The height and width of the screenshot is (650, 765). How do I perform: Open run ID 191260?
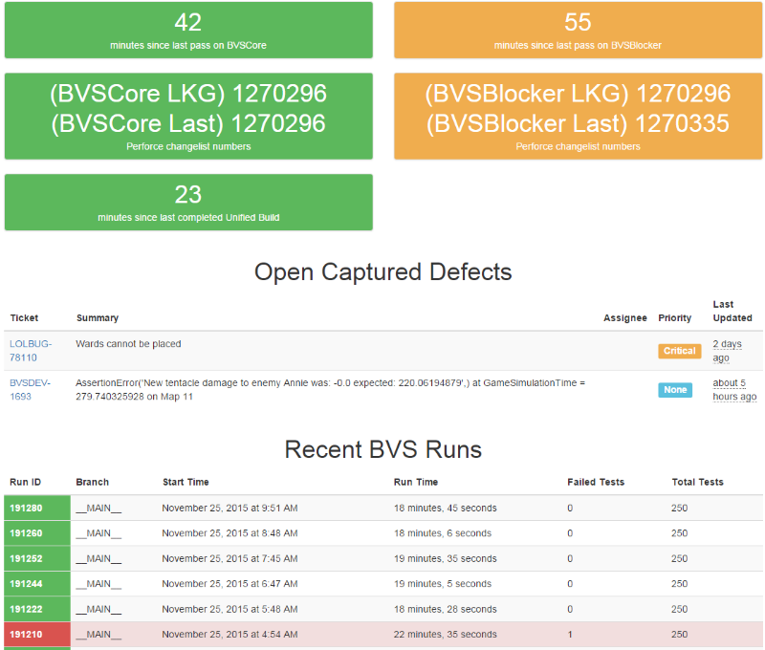[26, 533]
